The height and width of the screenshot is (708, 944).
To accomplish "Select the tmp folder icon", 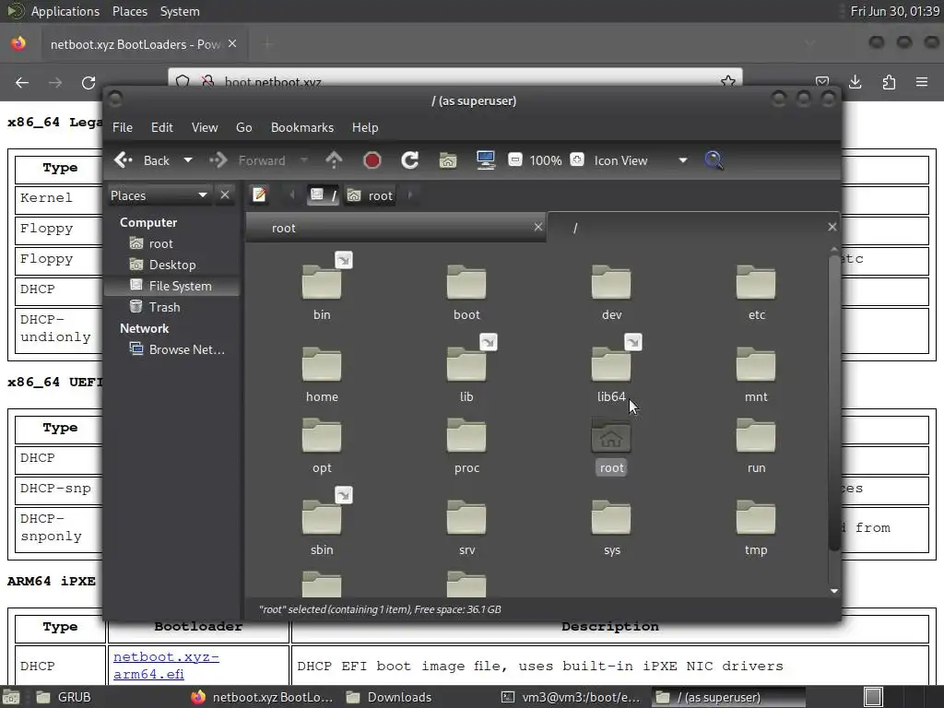I will (756, 518).
